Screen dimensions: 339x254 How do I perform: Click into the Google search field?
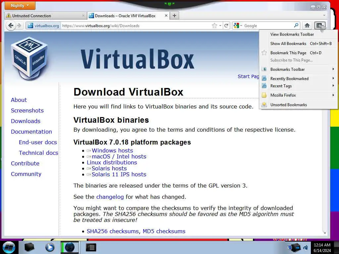pyautogui.click(x=268, y=25)
